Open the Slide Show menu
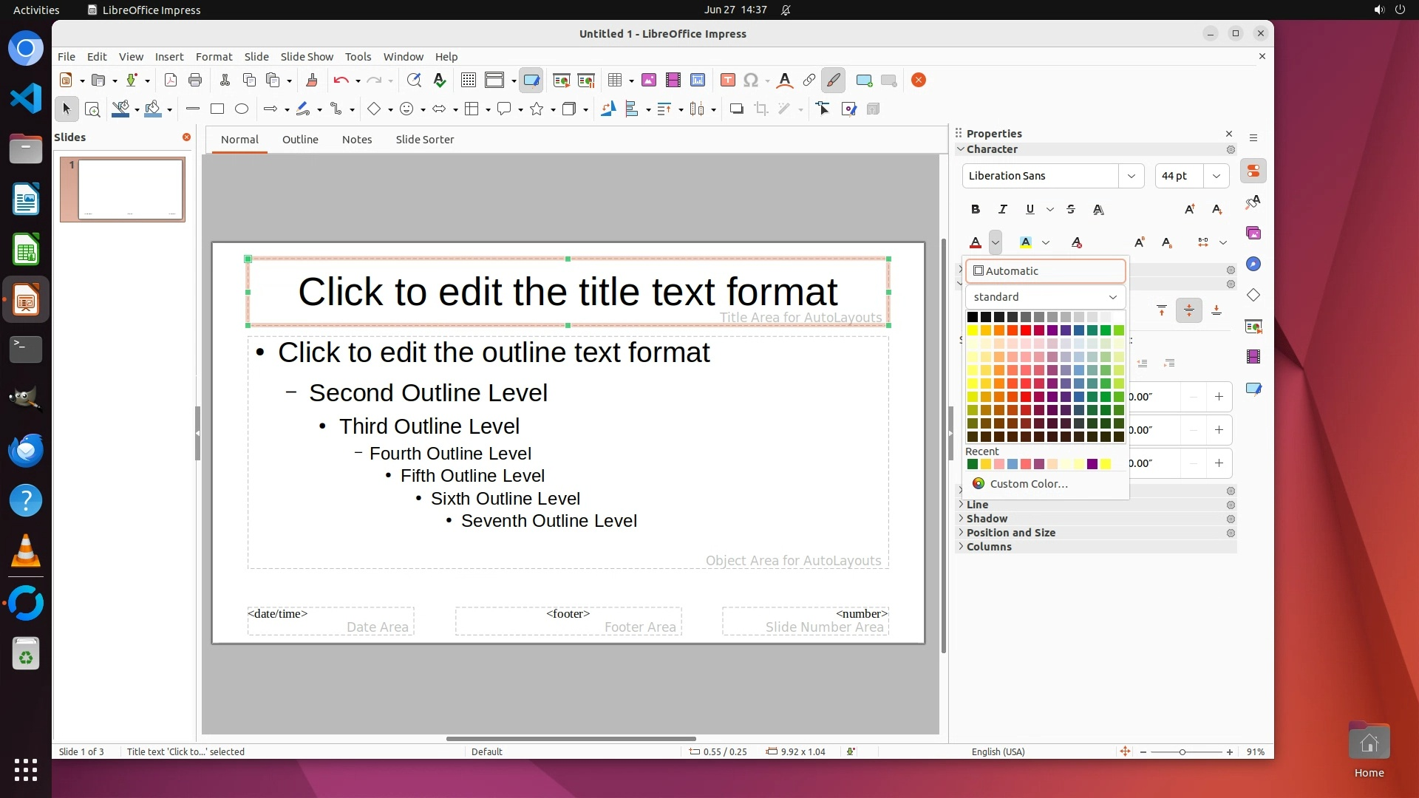Screen dimensions: 1419x798 [x=307, y=57]
